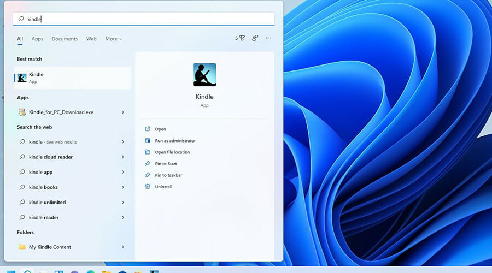Click the Pin to taskbar pin icon

148,175
